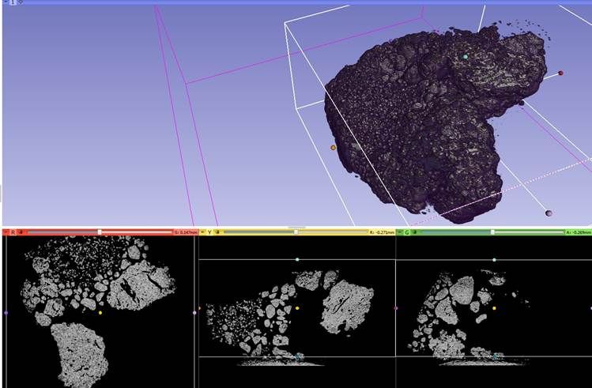Click the Y label of the Yellow slice view
Screen dimensions: 592x388
[209, 232]
